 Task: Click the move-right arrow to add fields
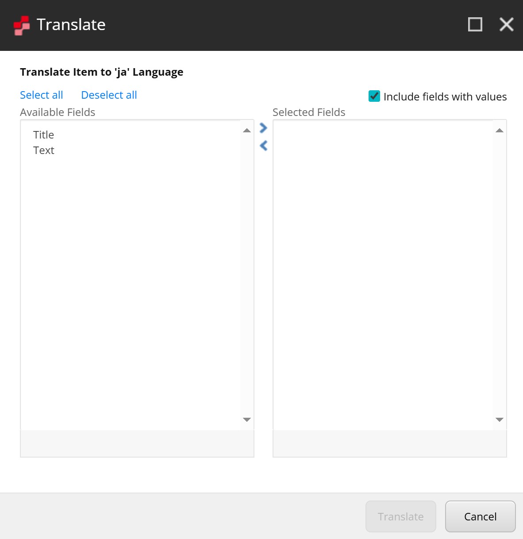point(263,128)
